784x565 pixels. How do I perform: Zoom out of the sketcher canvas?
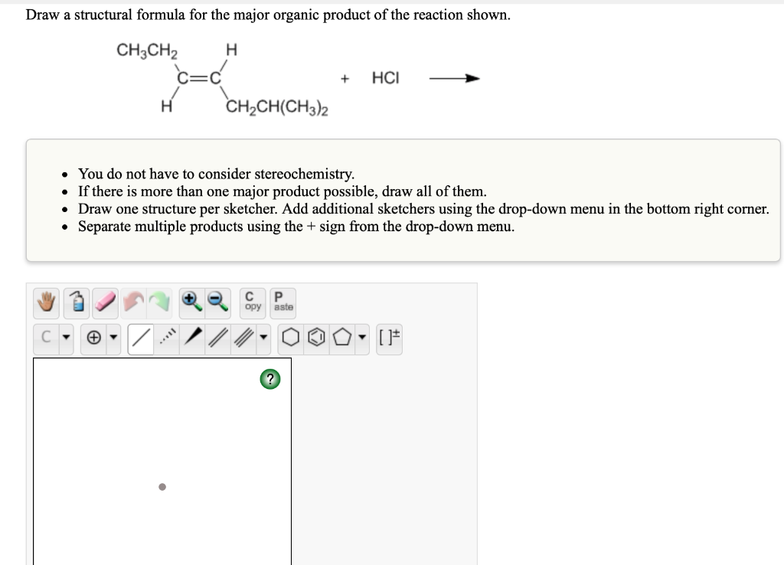(x=218, y=302)
